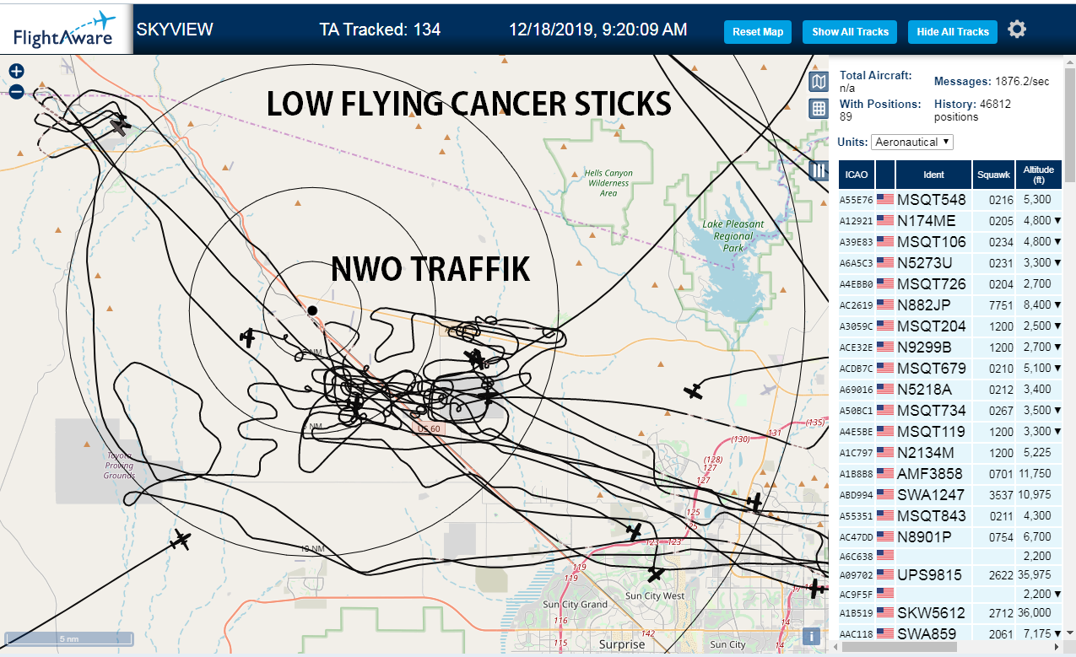Select the aircraft directly above Sun City West

pyautogui.click(x=657, y=574)
